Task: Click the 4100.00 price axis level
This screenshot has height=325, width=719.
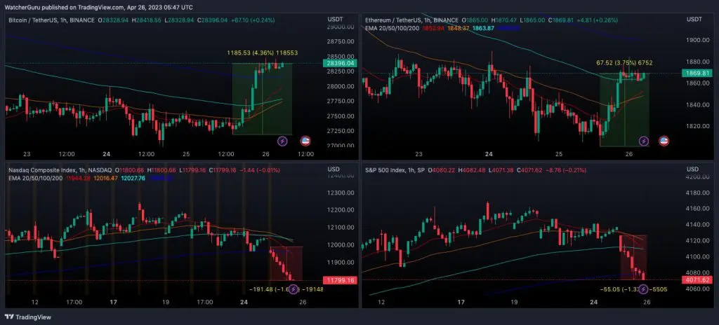Action: [697, 256]
